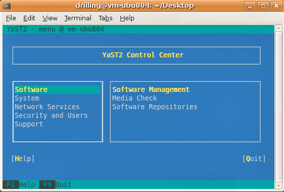Open the Software Repositories module
The height and width of the screenshot is (192, 284).
pyautogui.click(x=154, y=107)
